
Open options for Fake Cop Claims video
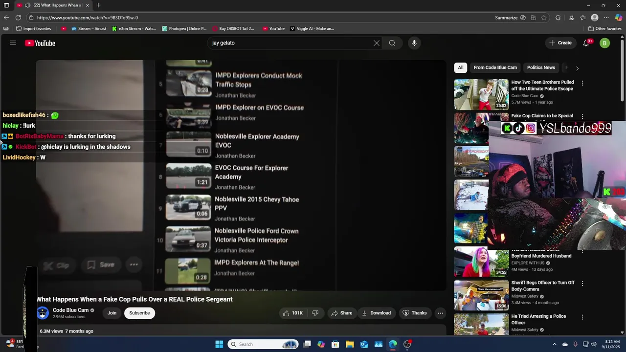click(x=582, y=117)
